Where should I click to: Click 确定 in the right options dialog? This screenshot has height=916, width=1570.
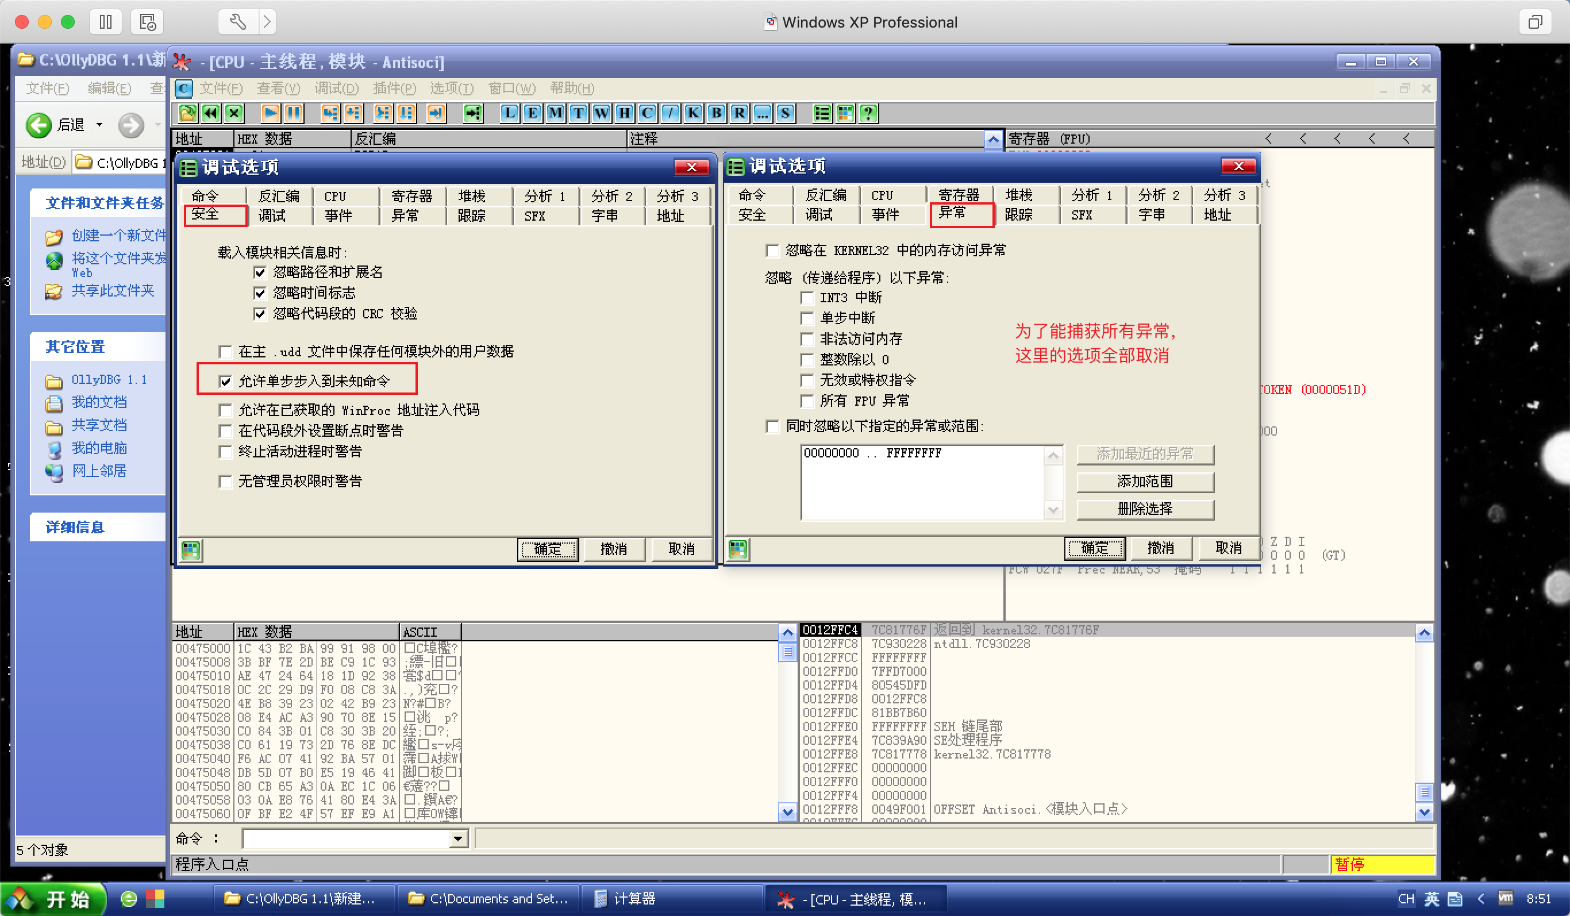click(x=1094, y=548)
